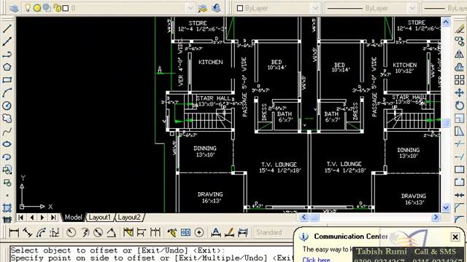Choose the Linear Dimension tool
467x262 pixels.
(14, 232)
